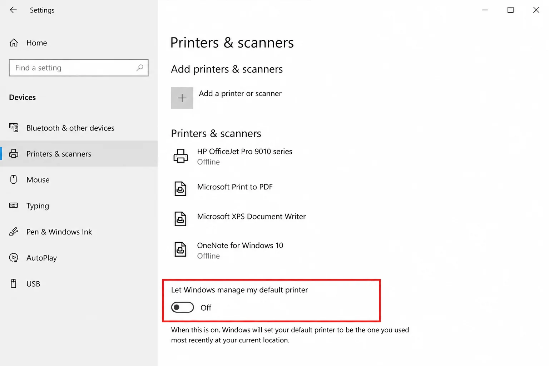This screenshot has width=549, height=366.
Task: Open AutoPlay settings
Action: tap(79, 258)
